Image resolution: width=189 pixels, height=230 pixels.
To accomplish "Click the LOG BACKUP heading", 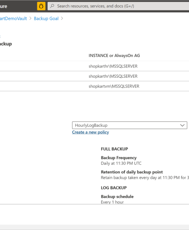I will [114, 188].
